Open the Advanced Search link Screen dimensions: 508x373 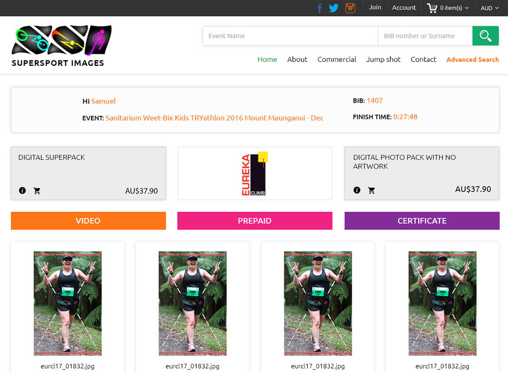tap(472, 59)
